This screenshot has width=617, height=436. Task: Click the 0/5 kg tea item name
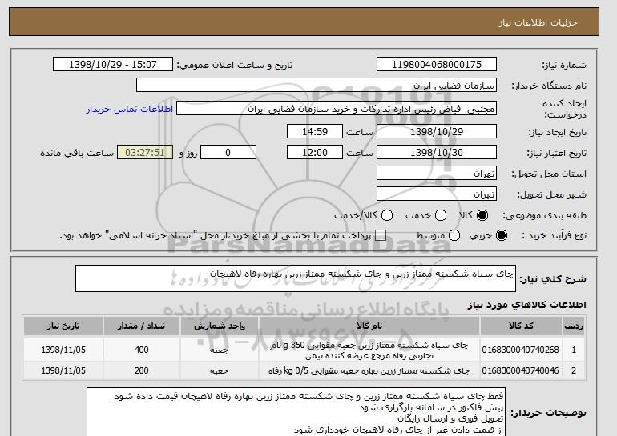(369, 370)
